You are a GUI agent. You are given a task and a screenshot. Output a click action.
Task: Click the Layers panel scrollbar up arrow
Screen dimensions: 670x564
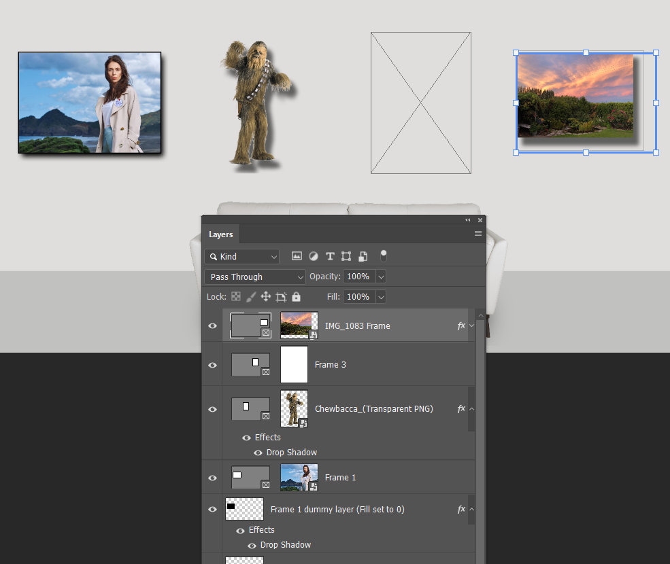click(481, 315)
